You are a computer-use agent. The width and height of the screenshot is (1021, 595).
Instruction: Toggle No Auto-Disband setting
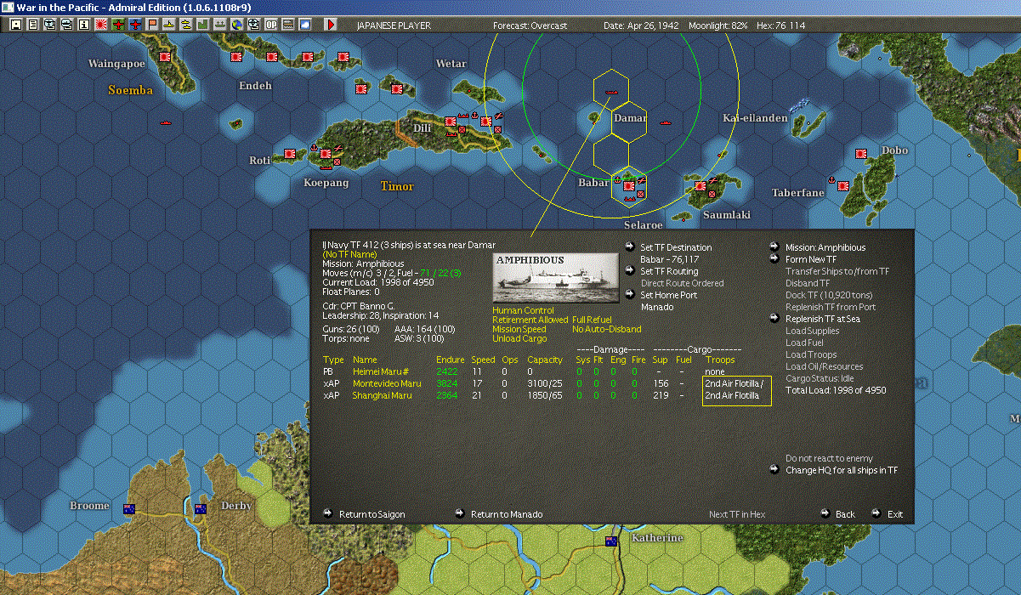point(607,329)
